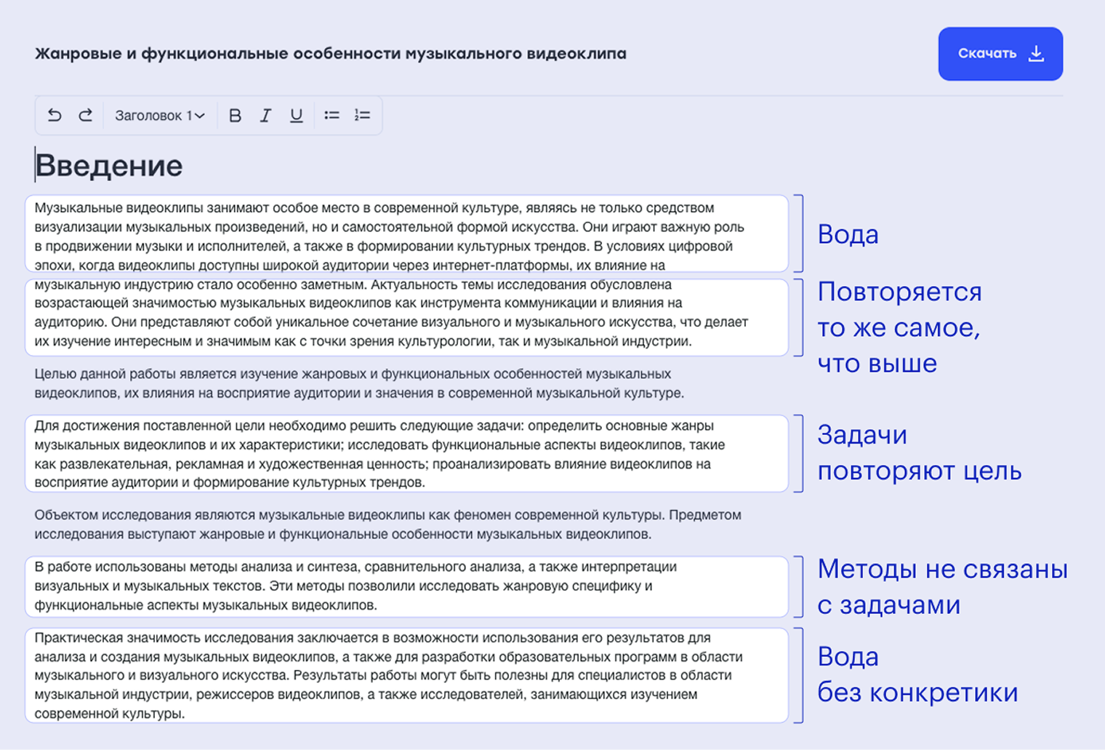Image resolution: width=1105 pixels, height=750 pixels.
Task: Click the Скачать download button
Action: (x=1000, y=54)
